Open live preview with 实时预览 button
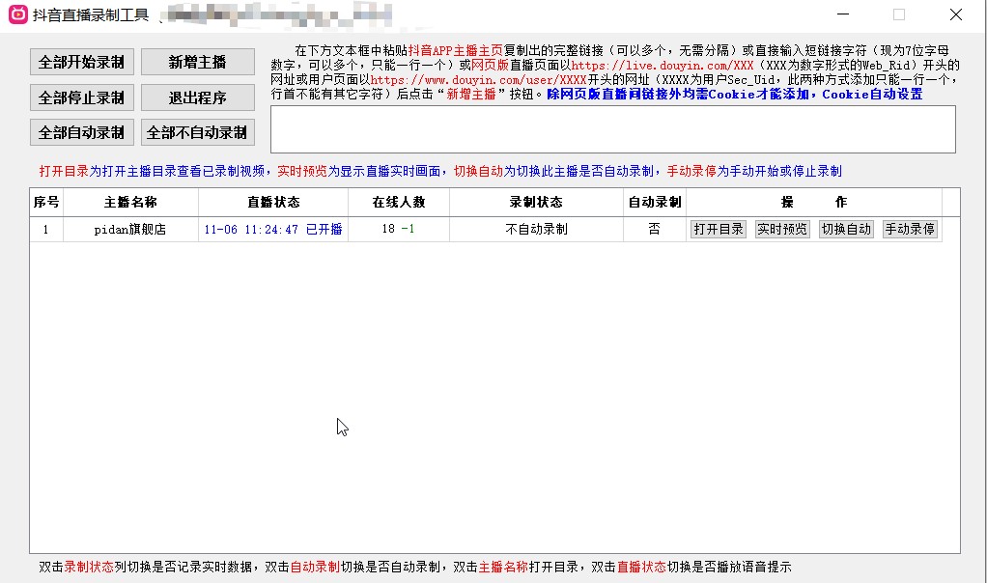This screenshot has height=583, width=987. point(782,229)
